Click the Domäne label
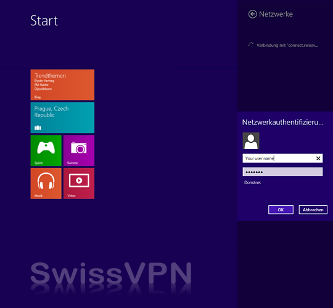The image size is (333, 308). pyautogui.click(x=252, y=182)
